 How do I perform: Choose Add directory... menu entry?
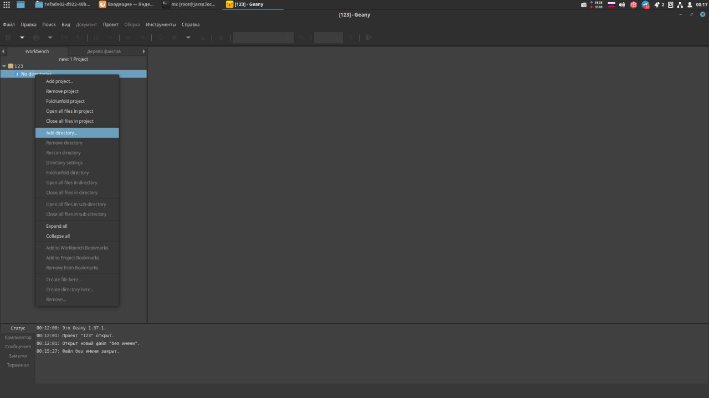(77, 133)
